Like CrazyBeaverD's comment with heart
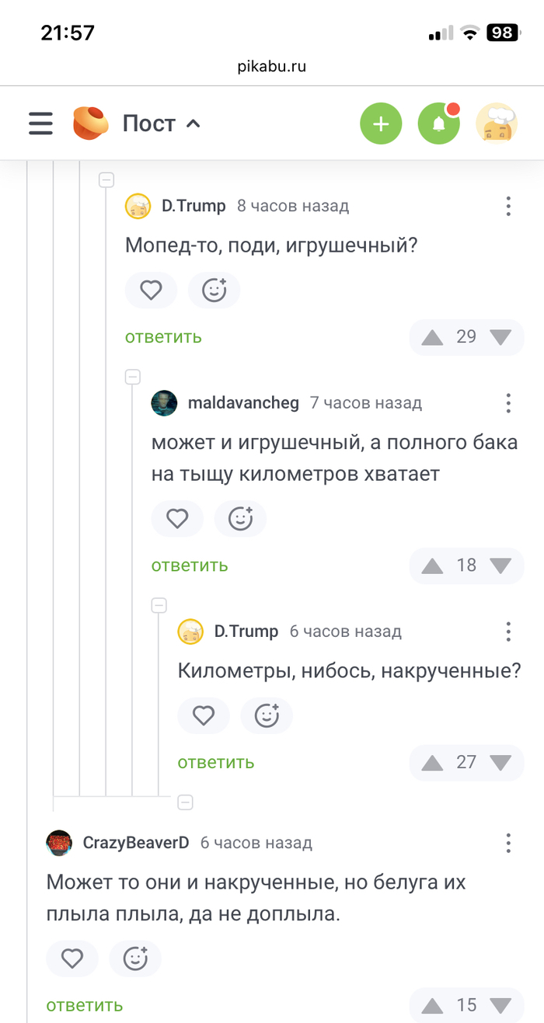 click(72, 959)
